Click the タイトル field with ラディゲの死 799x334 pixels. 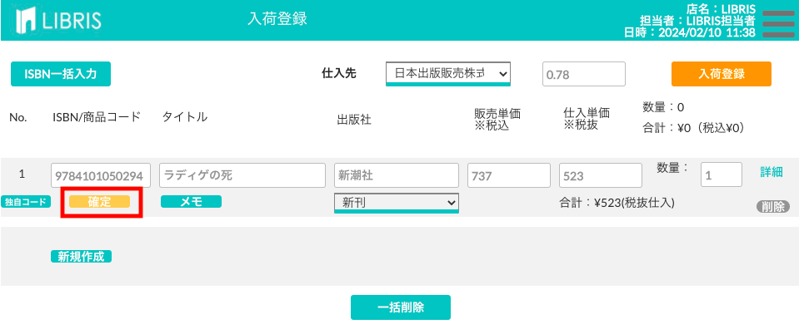(242, 175)
